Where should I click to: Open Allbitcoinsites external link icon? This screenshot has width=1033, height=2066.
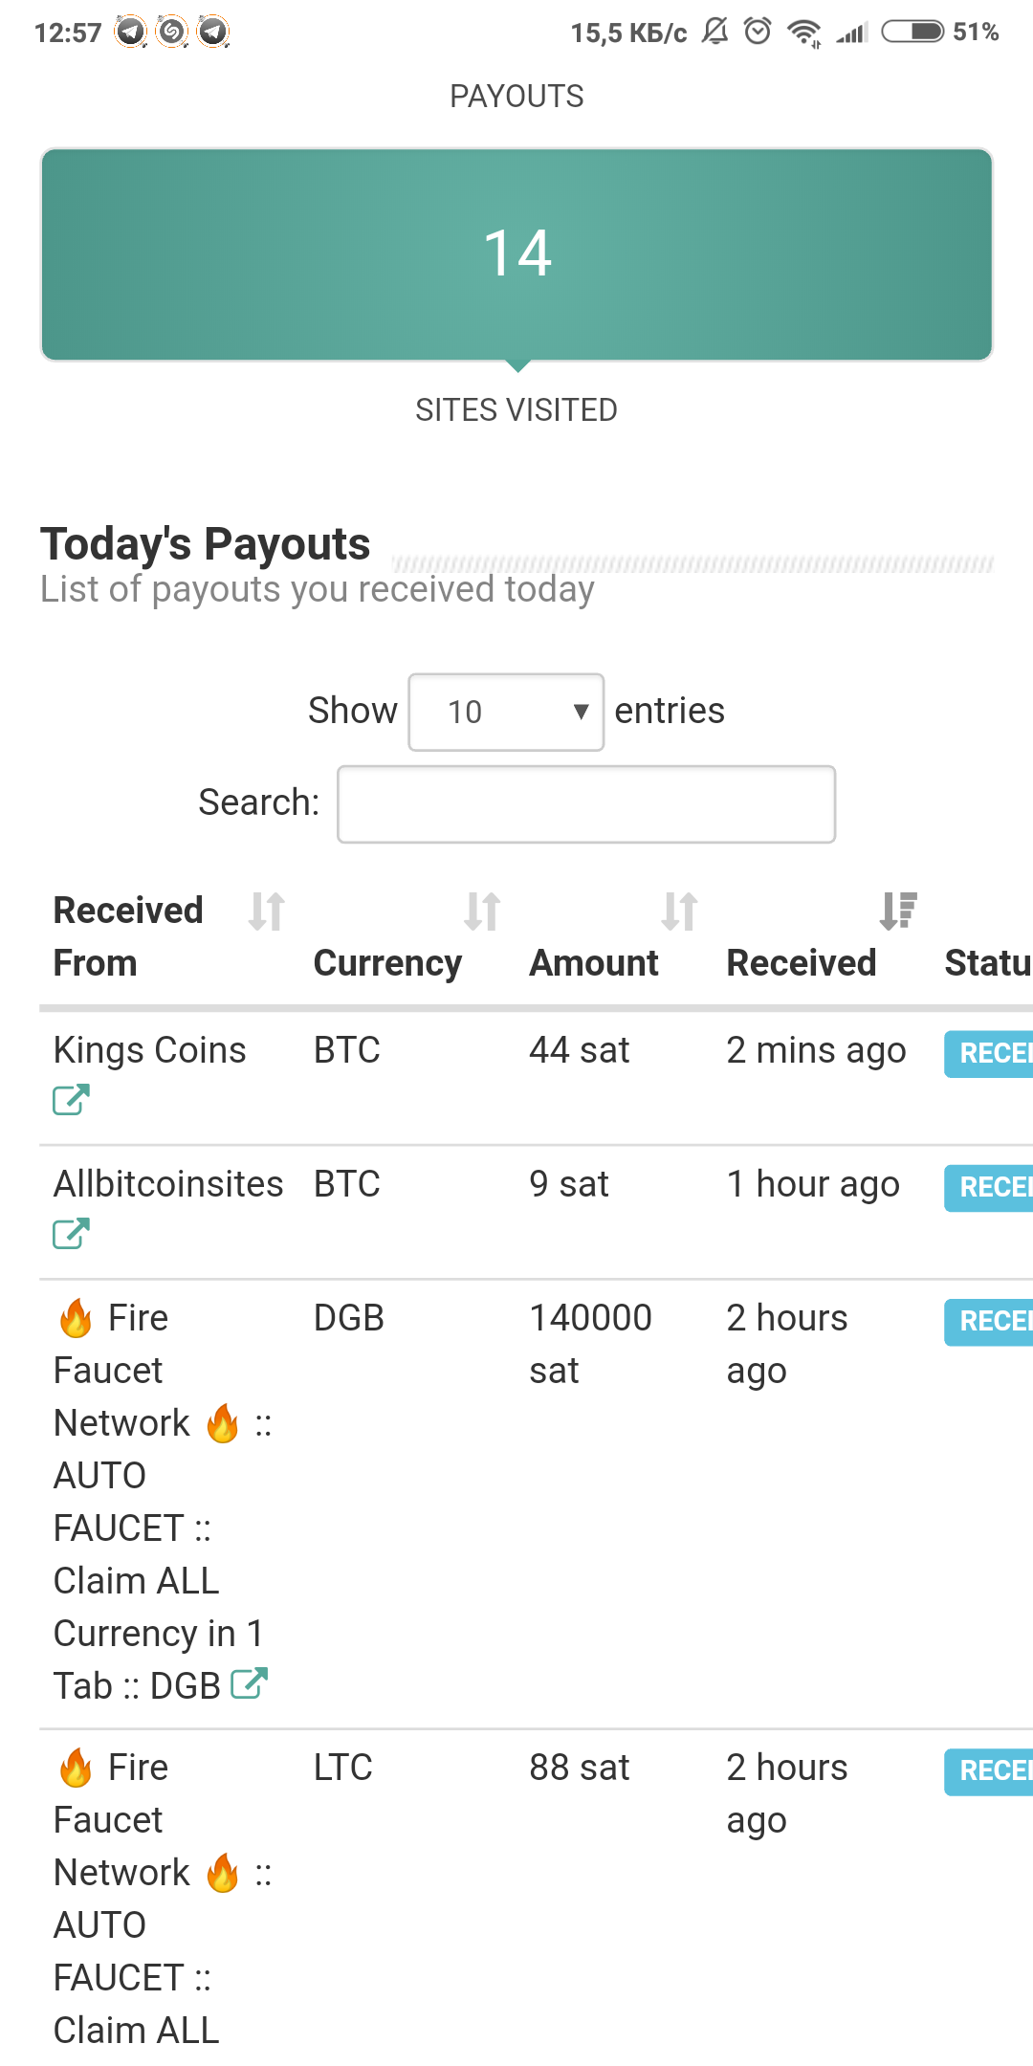(x=71, y=1234)
